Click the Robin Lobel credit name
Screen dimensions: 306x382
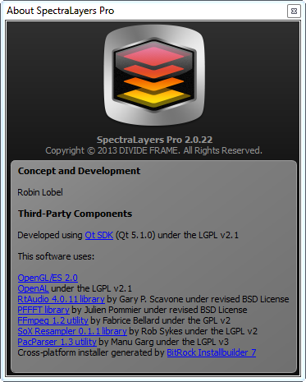tap(40, 192)
